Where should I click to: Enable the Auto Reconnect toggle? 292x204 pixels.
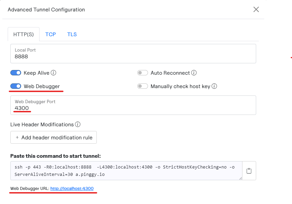pyautogui.click(x=143, y=73)
